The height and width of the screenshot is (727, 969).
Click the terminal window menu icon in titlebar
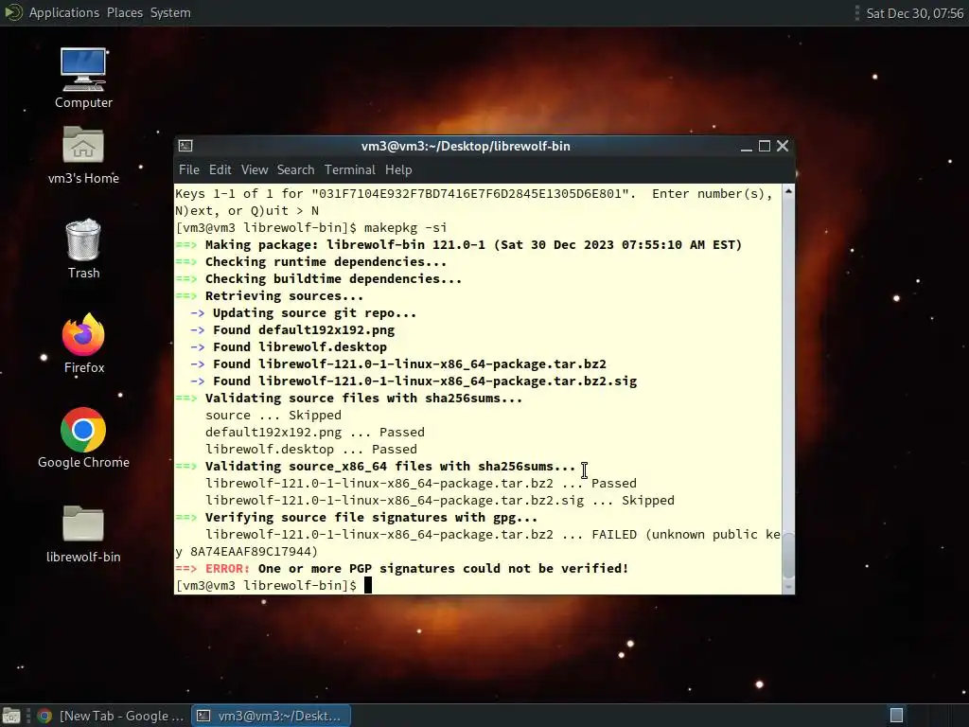tap(185, 146)
